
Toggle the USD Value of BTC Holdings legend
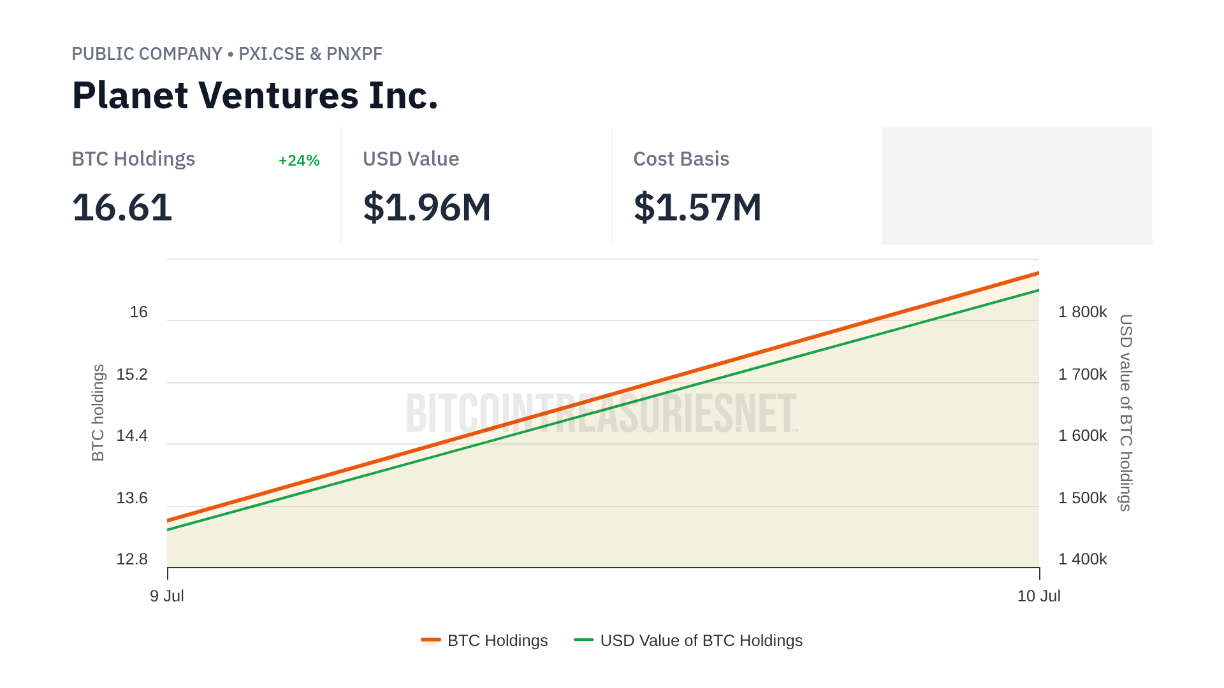click(701, 640)
